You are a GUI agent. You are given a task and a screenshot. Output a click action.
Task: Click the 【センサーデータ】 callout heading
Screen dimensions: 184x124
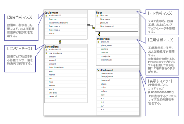[19, 48]
